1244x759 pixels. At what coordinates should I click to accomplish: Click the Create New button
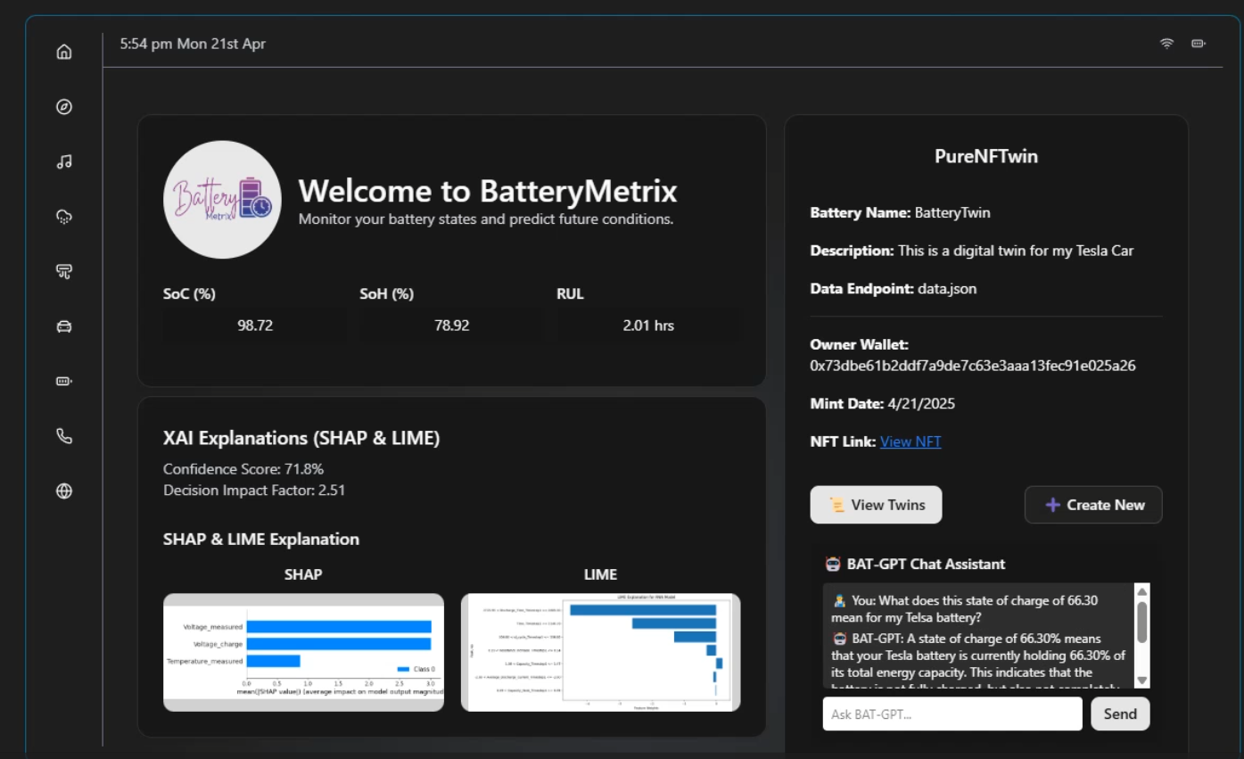point(1093,505)
